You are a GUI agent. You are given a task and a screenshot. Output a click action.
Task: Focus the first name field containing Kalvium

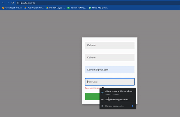coord(110,45)
